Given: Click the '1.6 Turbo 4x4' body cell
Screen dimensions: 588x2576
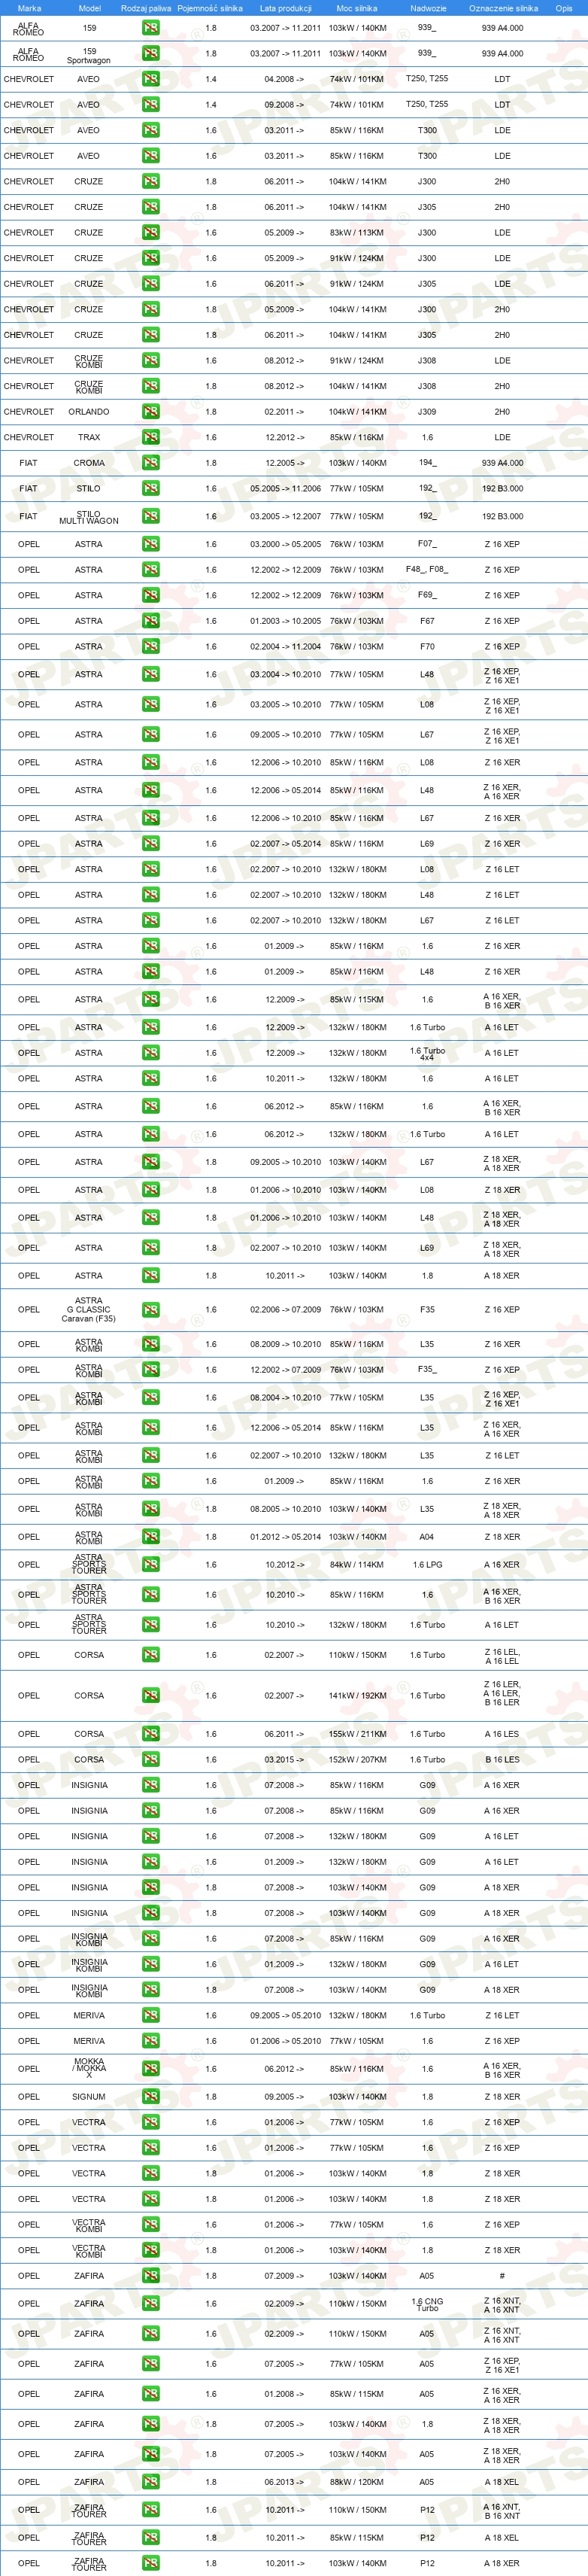Looking at the screenshot, I should point(427,1053).
